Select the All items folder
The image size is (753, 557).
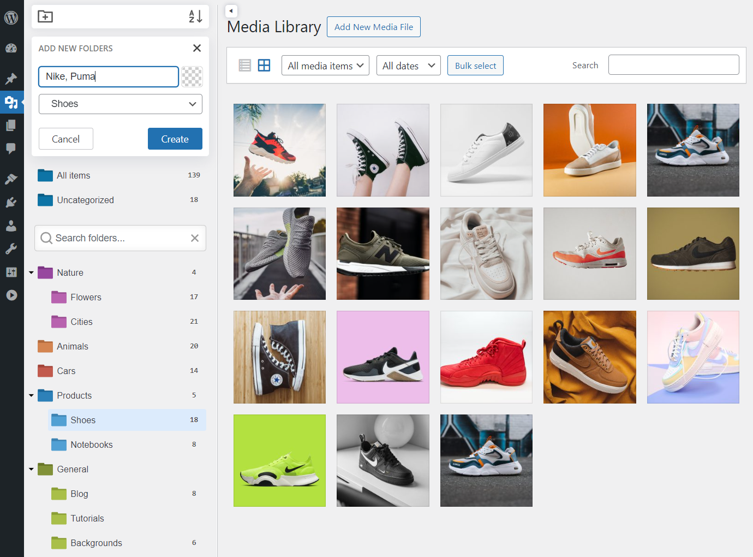pos(120,175)
